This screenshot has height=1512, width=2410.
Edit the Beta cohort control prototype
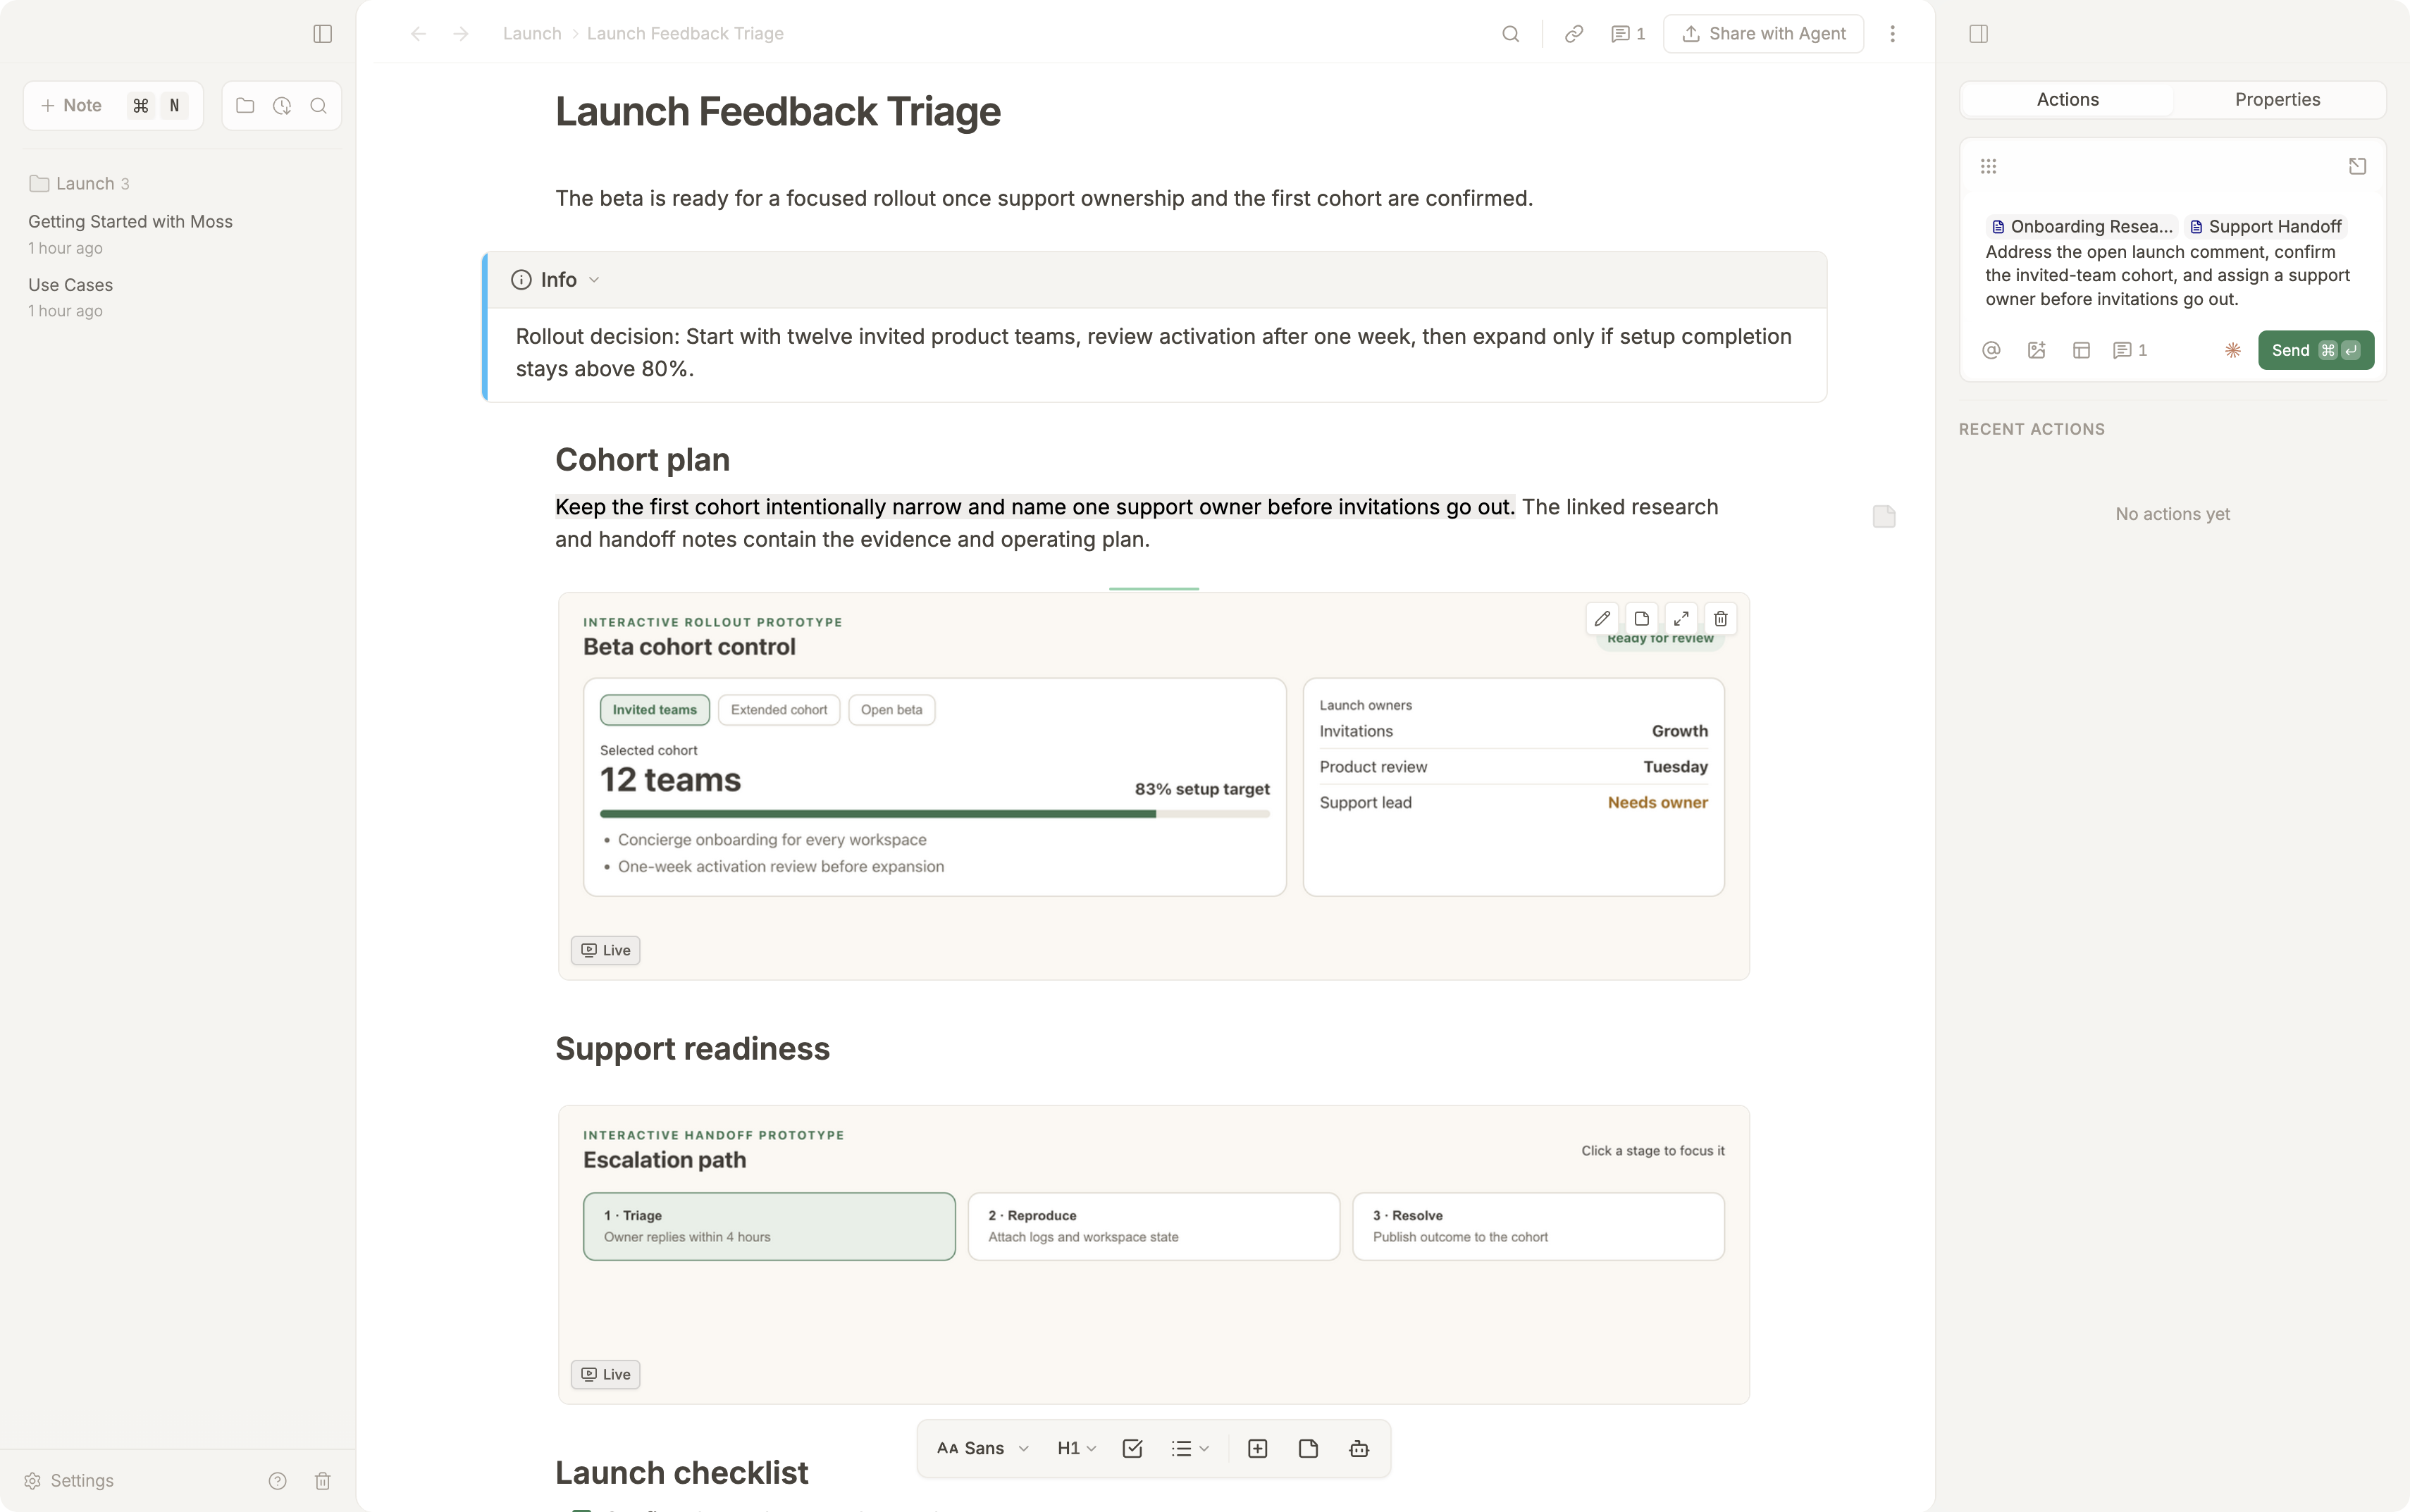[1602, 619]
